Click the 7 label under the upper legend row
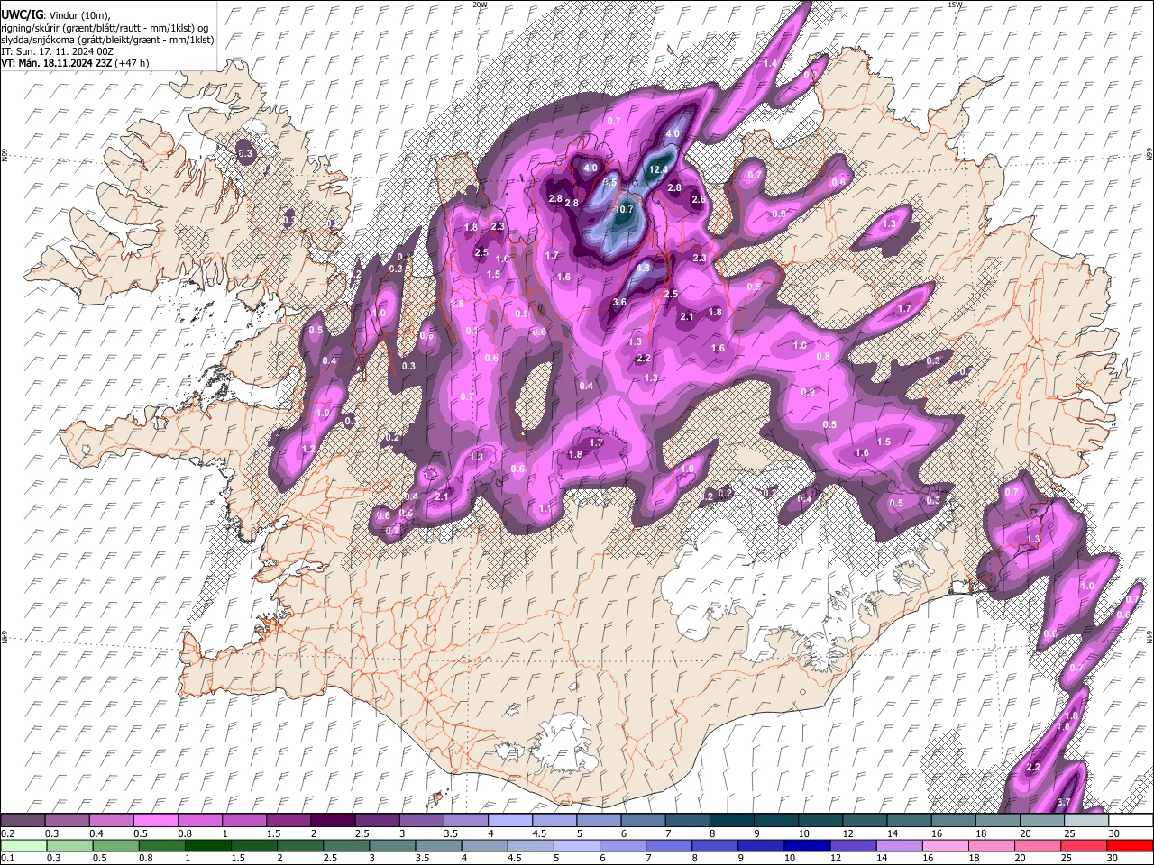Screen dimensions: 1154x865 point(668,833)
